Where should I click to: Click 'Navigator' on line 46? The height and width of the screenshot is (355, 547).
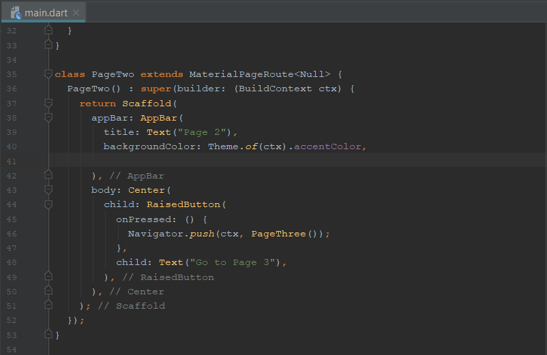point(156,234)
